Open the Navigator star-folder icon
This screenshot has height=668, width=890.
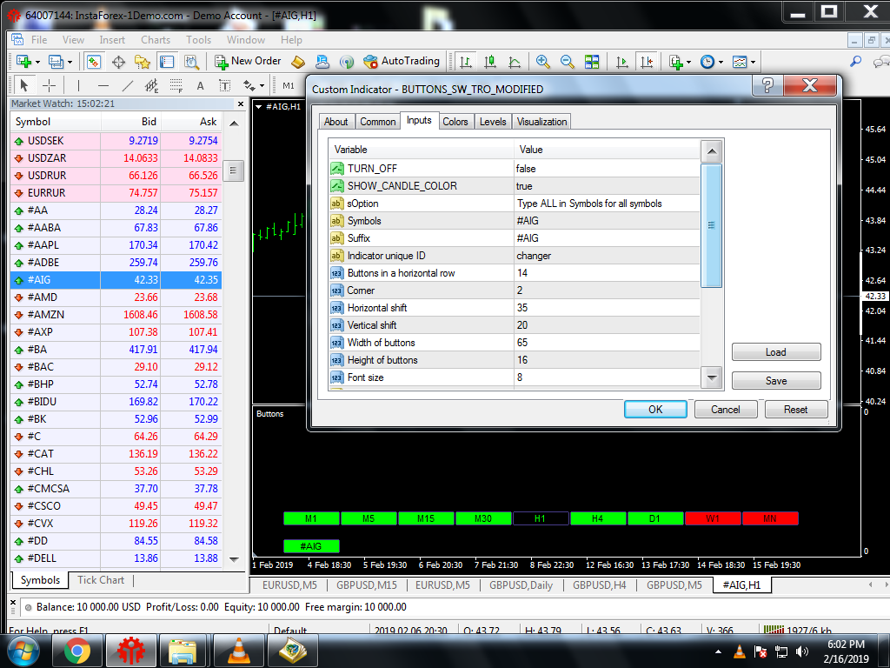(x=142, y=62)
